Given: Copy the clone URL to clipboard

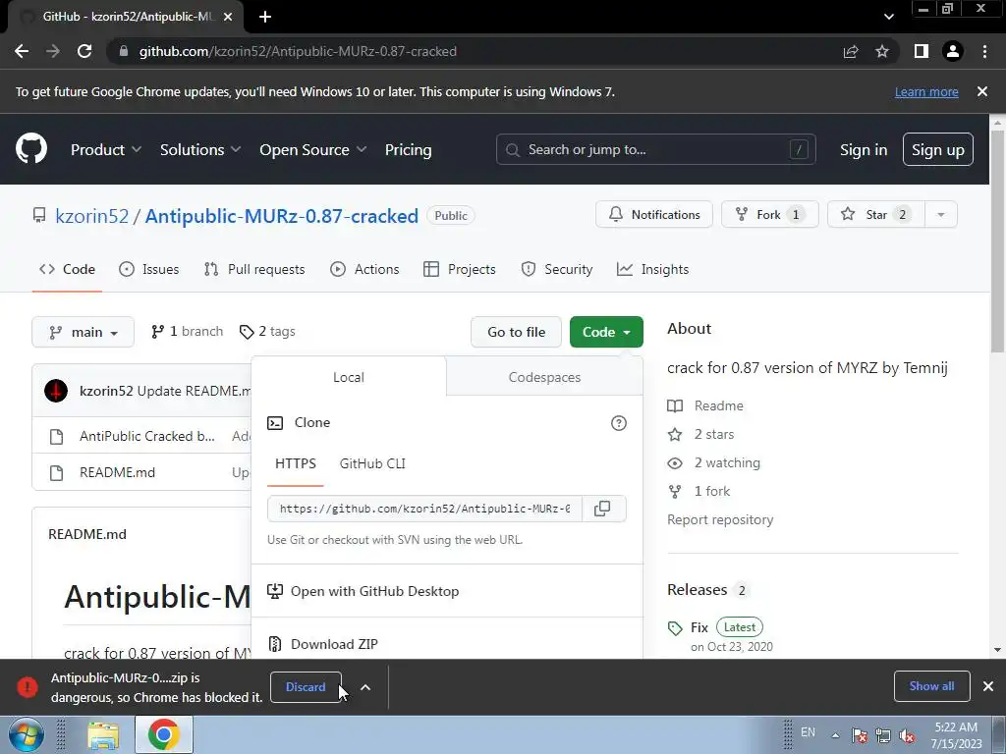Looking at the screenshot, I should 602,509.
